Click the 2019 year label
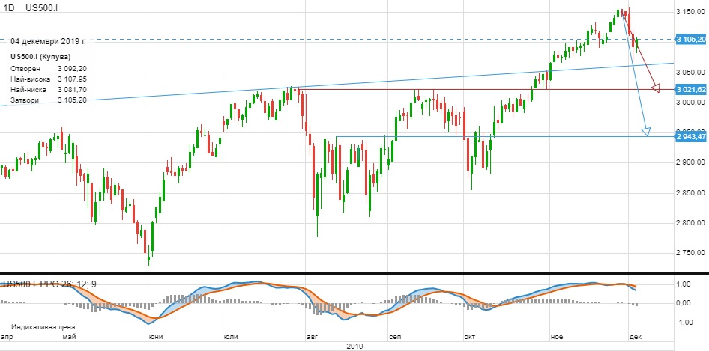The height and width of the screenshot is (351, 709). pyautogui.click(x=354, y=347)
